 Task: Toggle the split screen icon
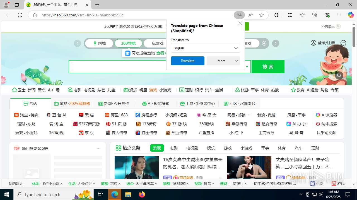[290, 15]
